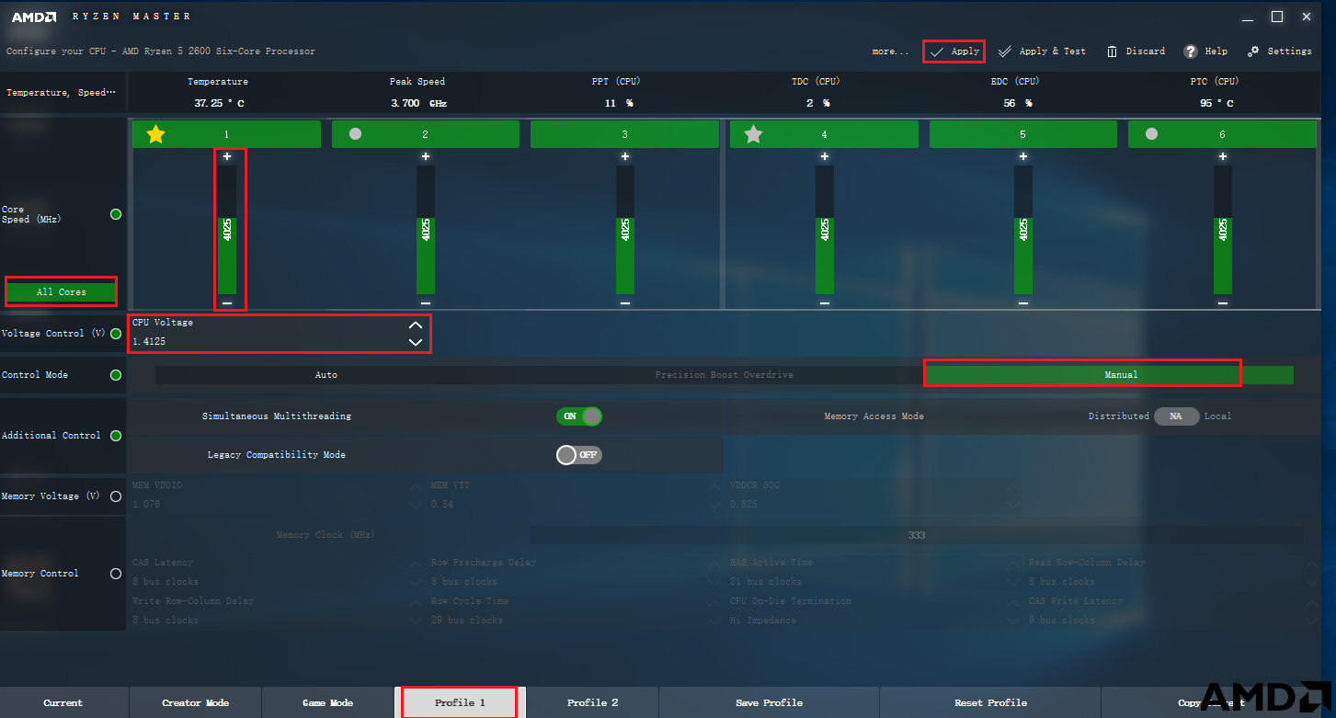Enable Memory Voltage section indicator
This screenshot has width=1336, height=718.
pos(116,496)
